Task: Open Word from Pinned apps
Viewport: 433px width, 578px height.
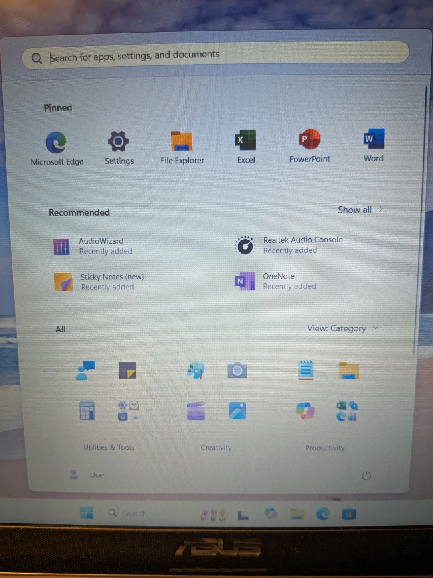Action: coord(374,145)
